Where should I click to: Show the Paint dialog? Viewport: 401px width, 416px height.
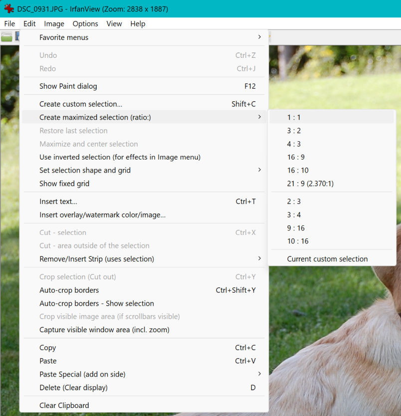coord(68,86)
